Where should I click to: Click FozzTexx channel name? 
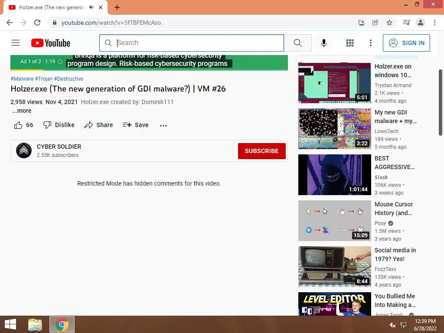pyautogui.click(x=385, y=269)
